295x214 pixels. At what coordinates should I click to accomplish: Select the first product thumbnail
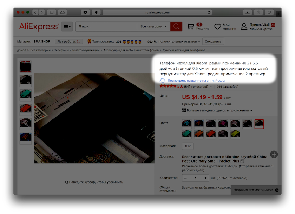pyautogui.click(x=25, y=67)
